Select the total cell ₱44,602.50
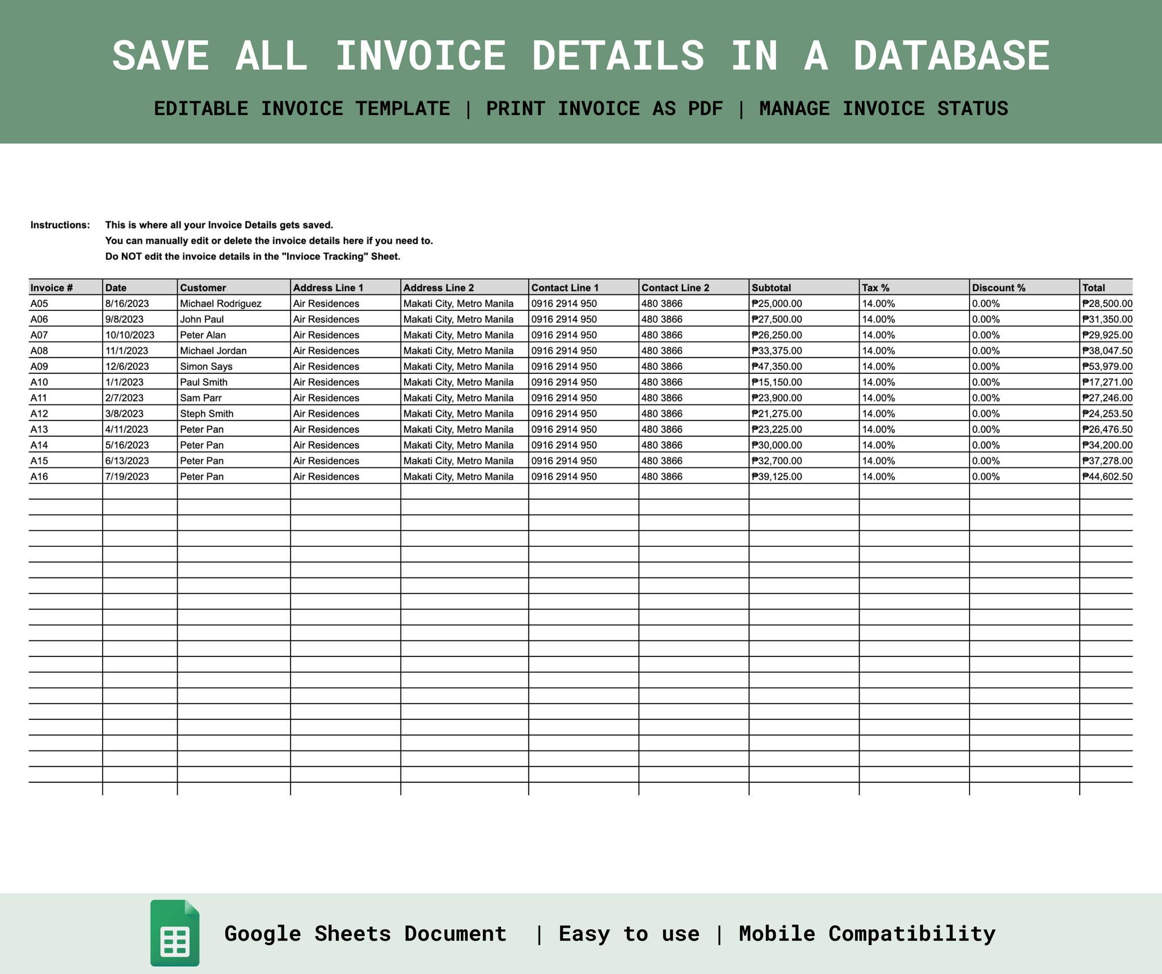 [x=1106, y=476]
